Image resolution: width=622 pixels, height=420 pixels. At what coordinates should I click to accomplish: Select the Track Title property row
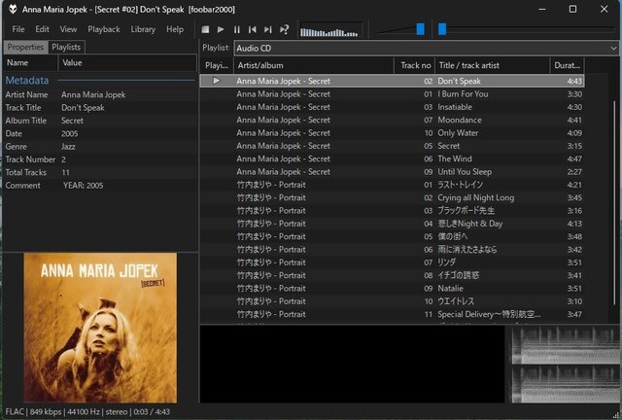[x=100, y=108]
